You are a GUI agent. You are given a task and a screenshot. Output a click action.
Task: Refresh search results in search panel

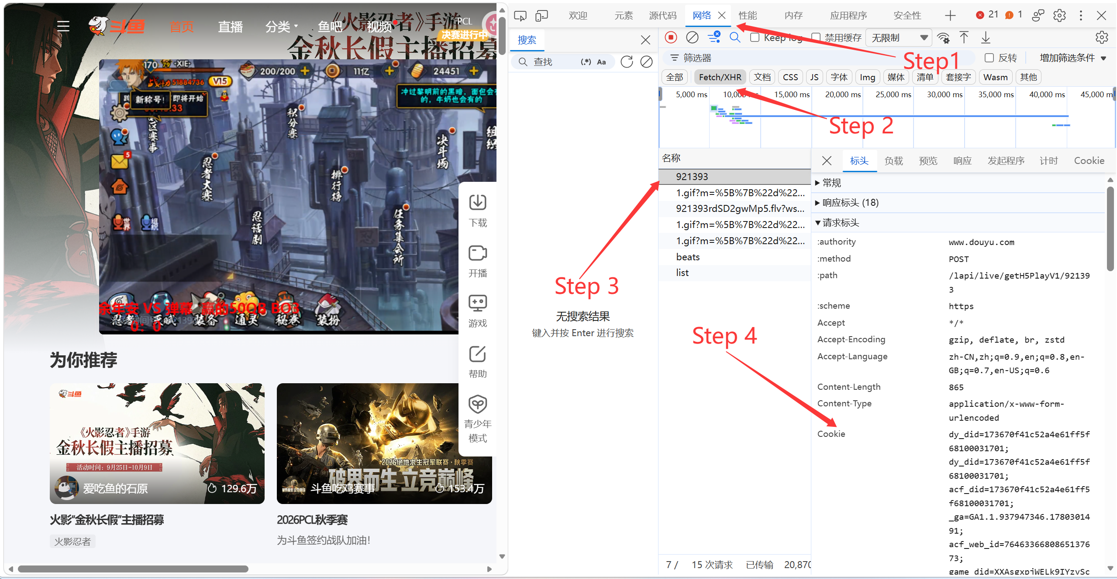[627, 62]
